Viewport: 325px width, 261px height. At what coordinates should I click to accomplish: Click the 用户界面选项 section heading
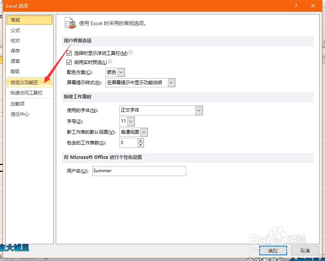click(x=78, y=41)
